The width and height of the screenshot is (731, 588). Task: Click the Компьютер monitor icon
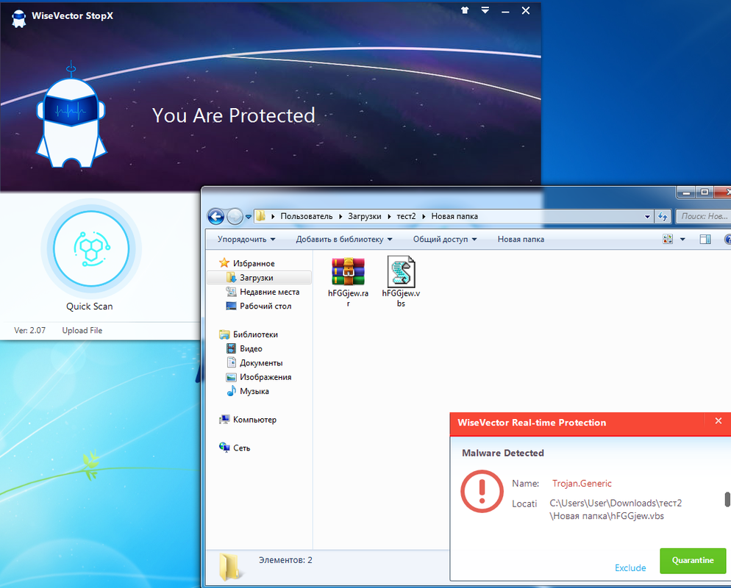[224, 420]
